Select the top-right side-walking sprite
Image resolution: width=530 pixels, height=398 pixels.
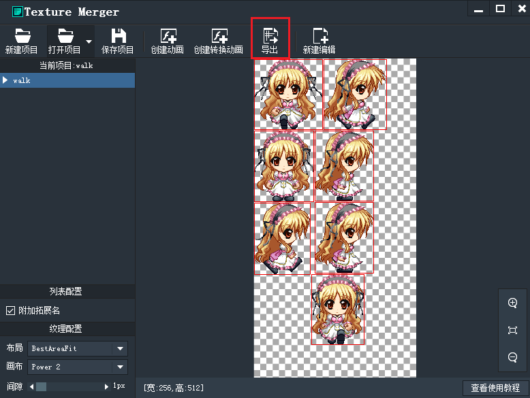pos(355,94)
